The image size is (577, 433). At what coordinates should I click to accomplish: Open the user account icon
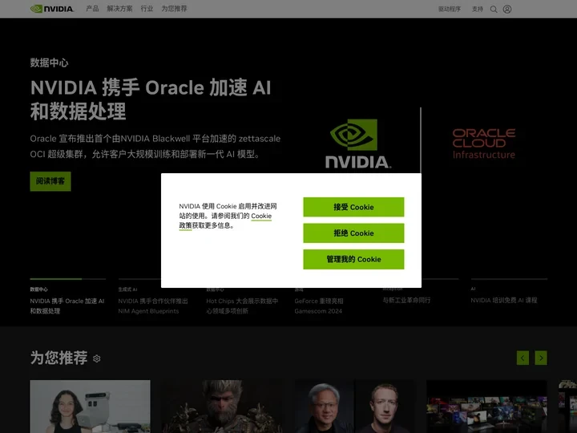click(507, 9)
